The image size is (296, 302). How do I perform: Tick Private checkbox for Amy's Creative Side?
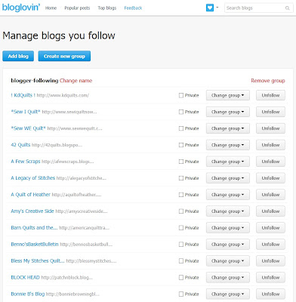coord(181,211)
